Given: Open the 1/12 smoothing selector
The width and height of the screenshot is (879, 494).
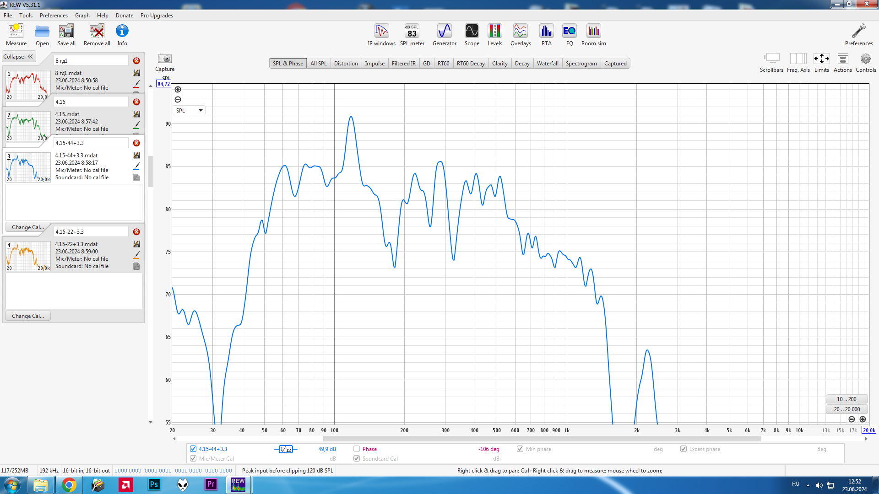Looking at the screenshot, I should coord(286,449).
